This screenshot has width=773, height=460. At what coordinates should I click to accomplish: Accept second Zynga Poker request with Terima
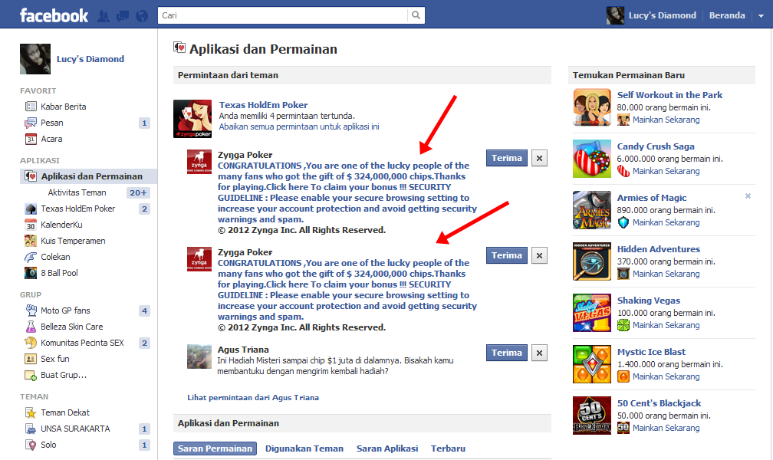pos(506,255)
